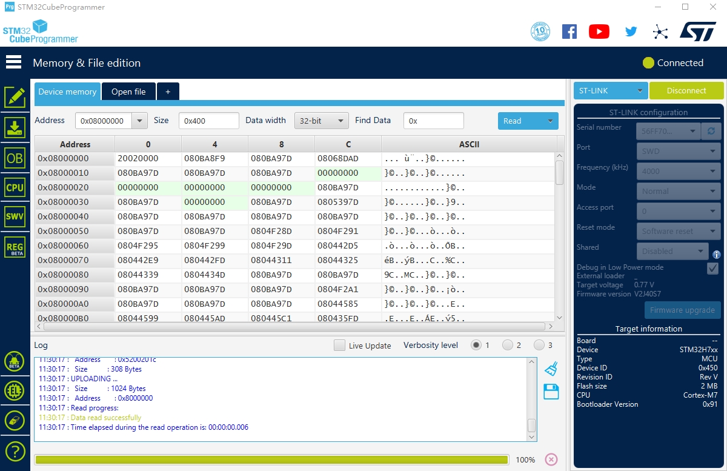
Task: Clear the log with broom icon
Action: pyautogui.click(x=551, y=369)
